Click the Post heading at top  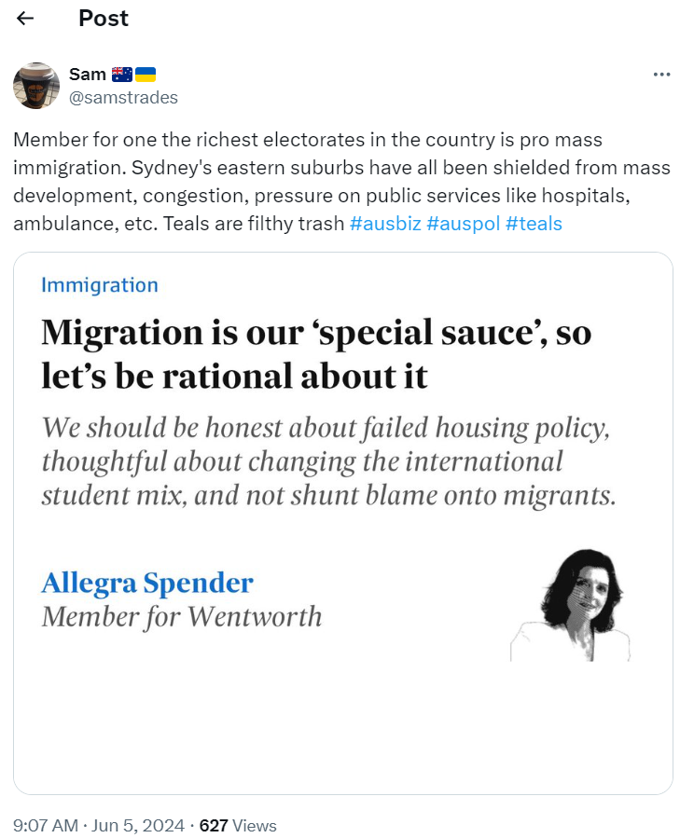tap(104, 19)
